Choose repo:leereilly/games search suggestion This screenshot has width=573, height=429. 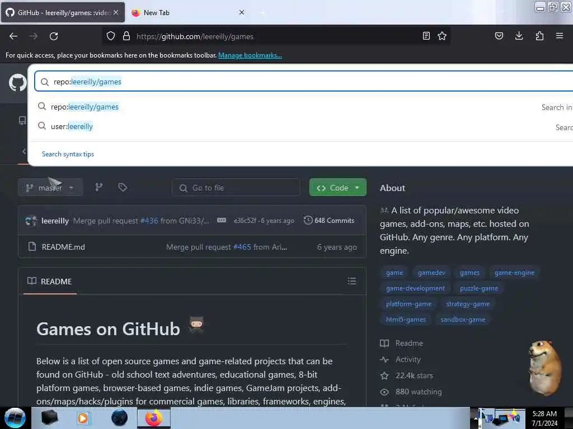[x=85, y=107]
